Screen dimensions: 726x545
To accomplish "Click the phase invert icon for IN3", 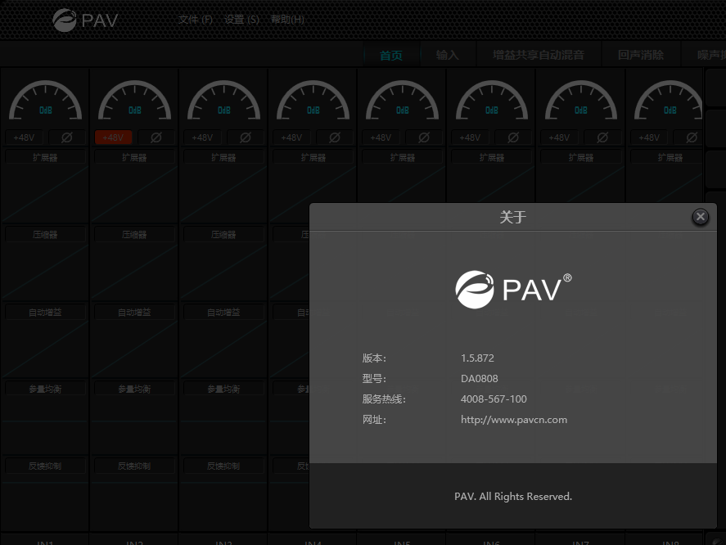I will [245, 137].
